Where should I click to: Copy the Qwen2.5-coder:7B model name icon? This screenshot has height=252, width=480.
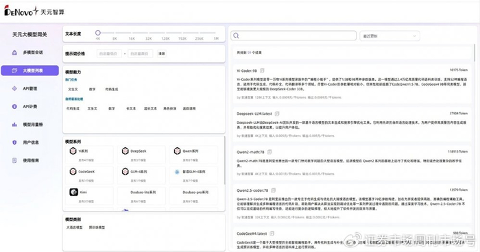point(274,190)
